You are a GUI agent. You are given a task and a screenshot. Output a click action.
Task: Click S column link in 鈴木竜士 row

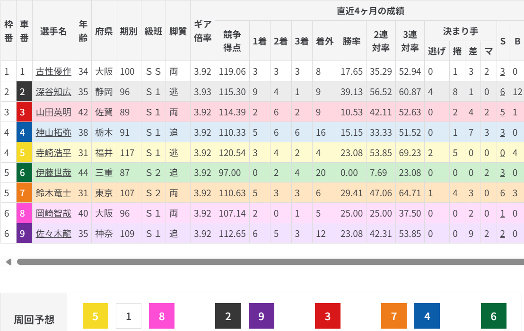pyautogui.click(x=502, y=193)
